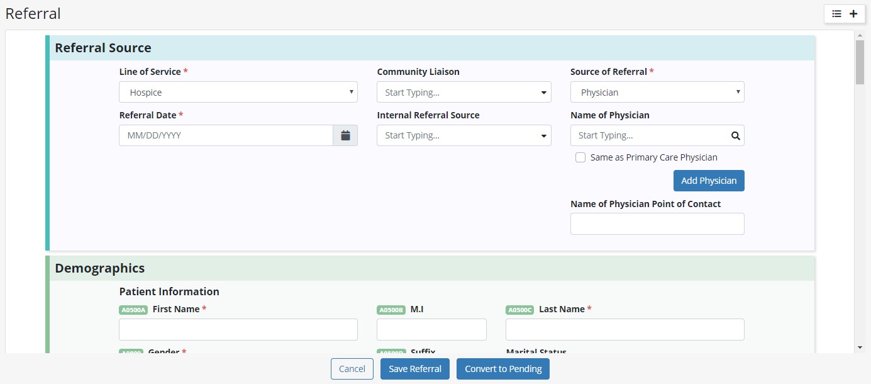Focus the First Name text field
871x384 pixels.
point(238,329)
